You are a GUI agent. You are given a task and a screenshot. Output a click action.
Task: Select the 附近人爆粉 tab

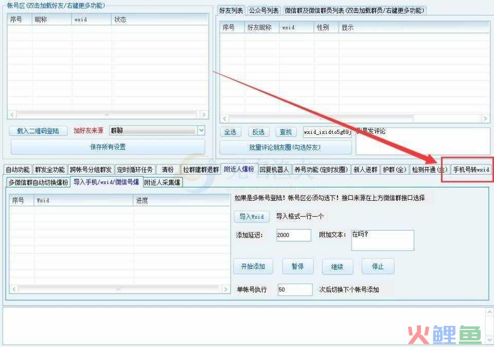[x=239, y=169]
